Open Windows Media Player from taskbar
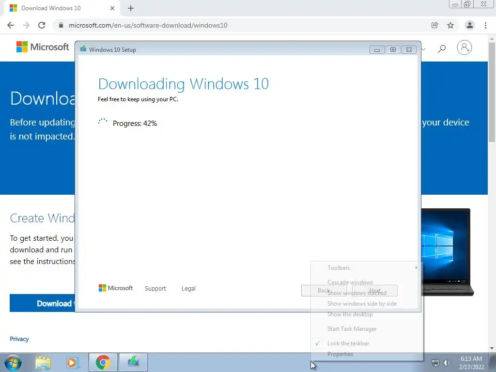The width and height of the screenshot is (496, 372). [72, 362]
